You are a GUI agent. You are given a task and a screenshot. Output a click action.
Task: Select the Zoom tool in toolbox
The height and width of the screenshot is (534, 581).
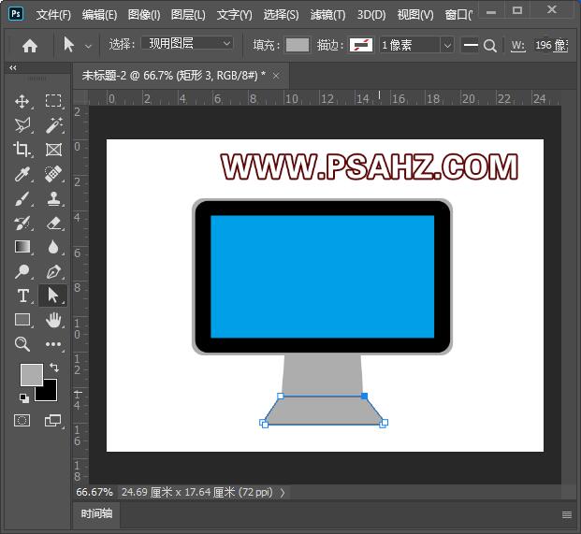pyautogui.click(x=22, y=344)
